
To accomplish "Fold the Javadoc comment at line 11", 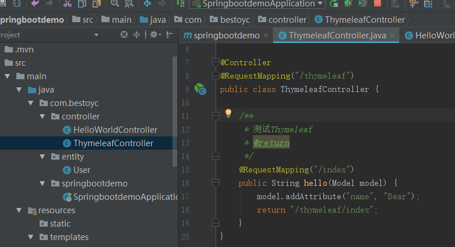I will point(216,116).
